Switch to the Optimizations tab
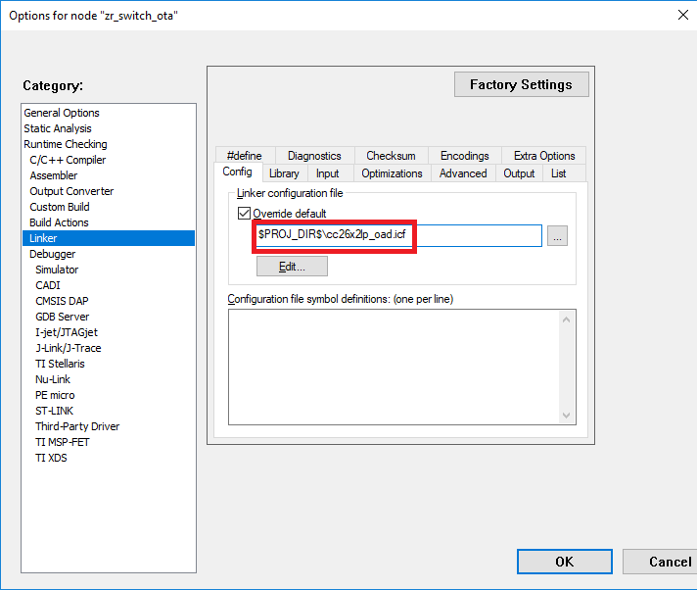697x590 pixels. (392, 173)
